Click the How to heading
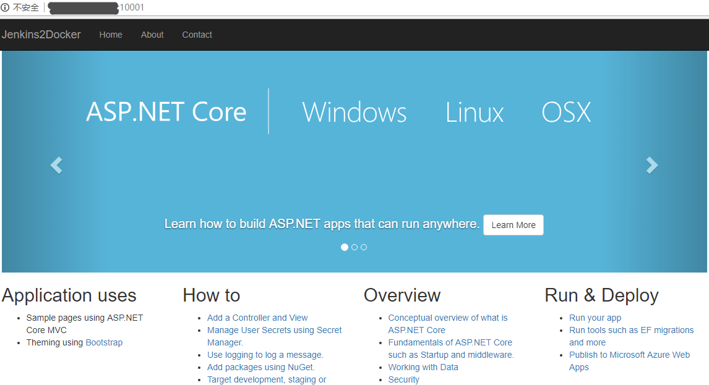The height and width of the screenshot is (385, 709). 212,295
